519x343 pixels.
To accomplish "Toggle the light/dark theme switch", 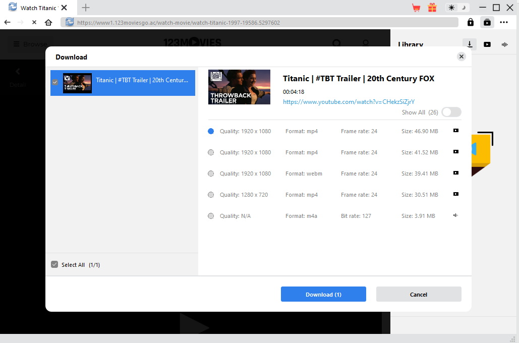I will coord(457,8).
